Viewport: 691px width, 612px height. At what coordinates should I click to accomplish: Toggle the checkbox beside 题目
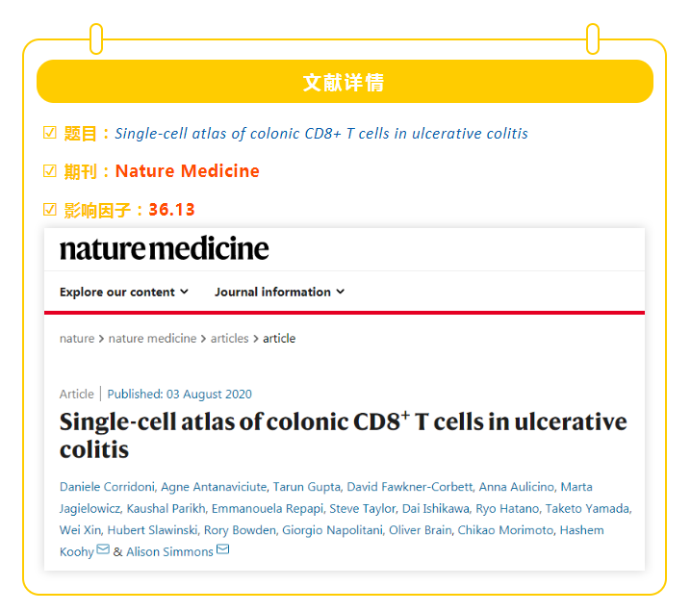tap(50, 133)
